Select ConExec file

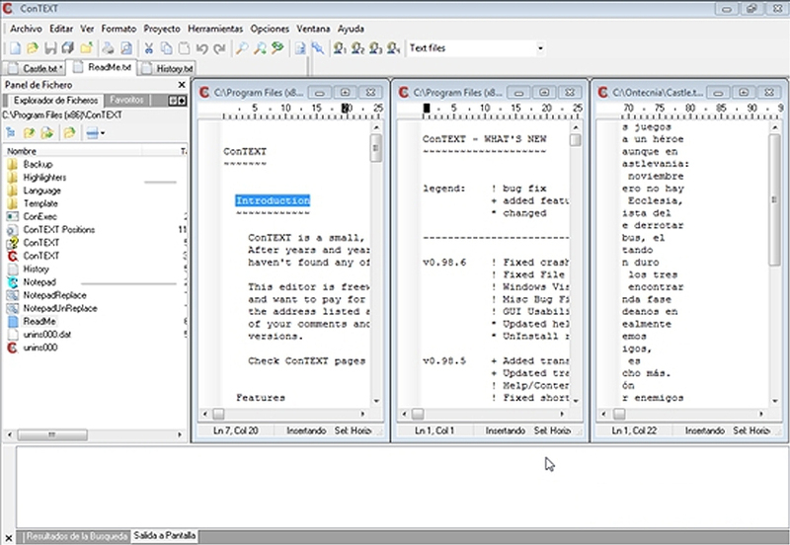[39, 216]
